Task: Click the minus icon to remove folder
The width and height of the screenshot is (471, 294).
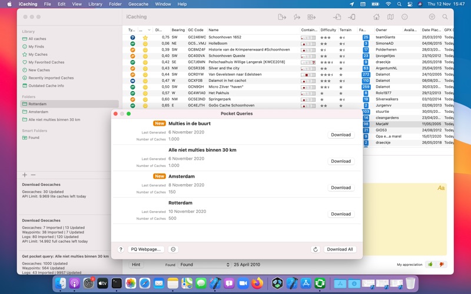Action: [x=34, y=175]
